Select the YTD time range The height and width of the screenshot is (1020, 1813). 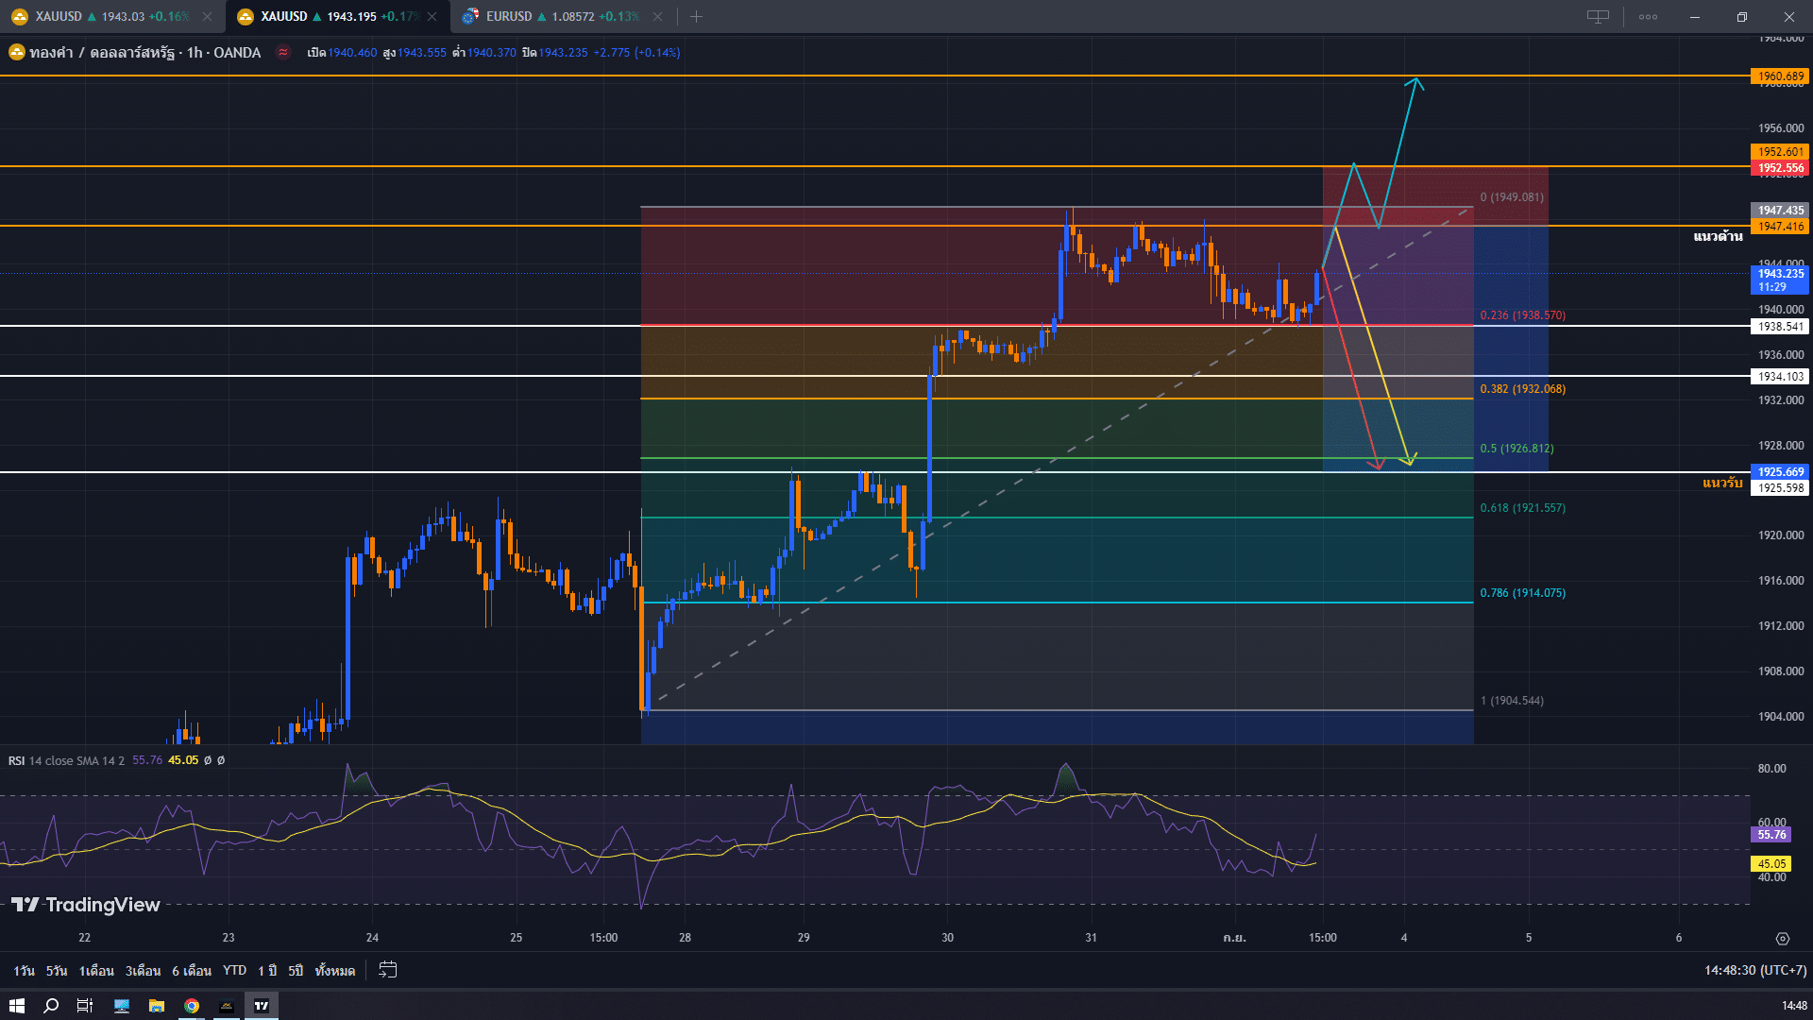click(x=234, y=970)
